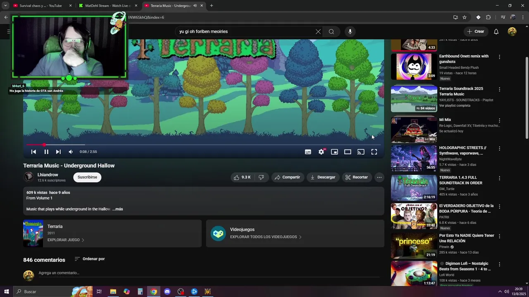Click Ver playlist completa link
The height and width of the screenshot is (297, 529).
coord(455,106)
